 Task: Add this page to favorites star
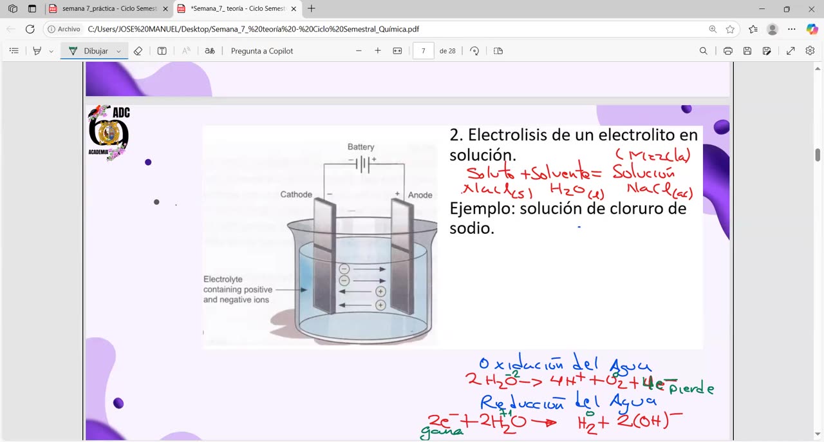[x=730, y=29]
